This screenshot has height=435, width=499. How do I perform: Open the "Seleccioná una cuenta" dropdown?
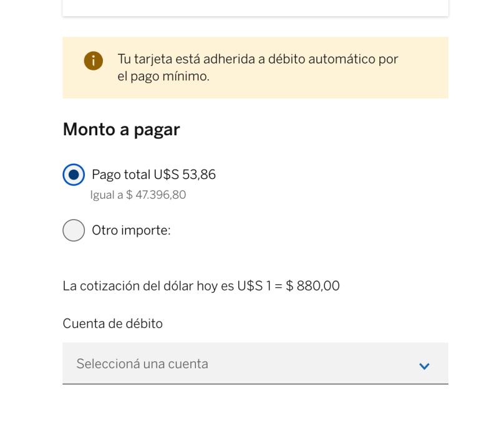(x=255, y=363)
